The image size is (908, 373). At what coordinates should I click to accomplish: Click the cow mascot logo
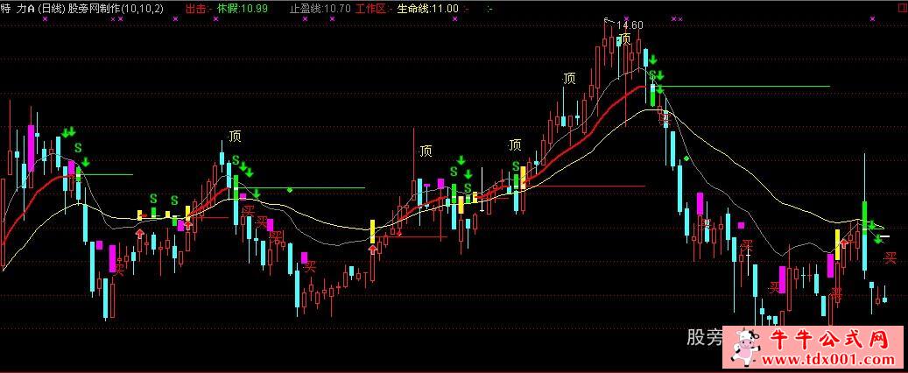744,348
